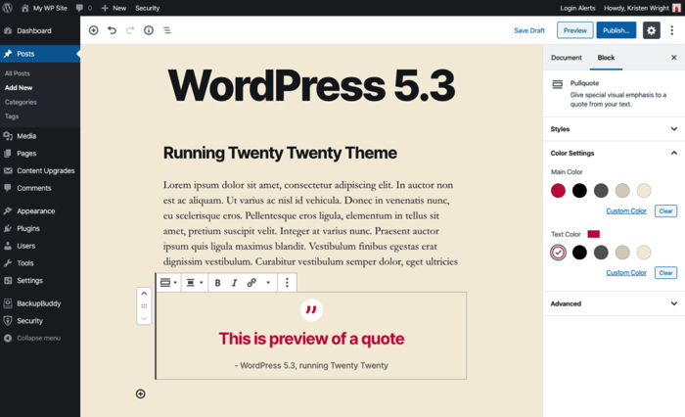Screen dimensions: 685x417
Task: Open Appearance in the admin menu
Action: [36, 211]
